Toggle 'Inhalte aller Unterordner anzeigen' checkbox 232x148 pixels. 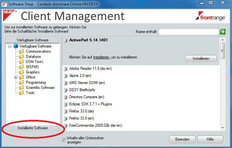[64, 140]
